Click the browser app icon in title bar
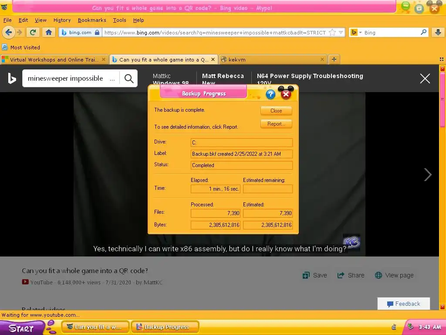 [x=4, y=7]
